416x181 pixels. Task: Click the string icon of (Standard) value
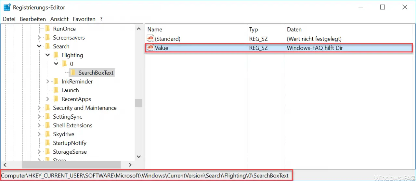(150, 39)
